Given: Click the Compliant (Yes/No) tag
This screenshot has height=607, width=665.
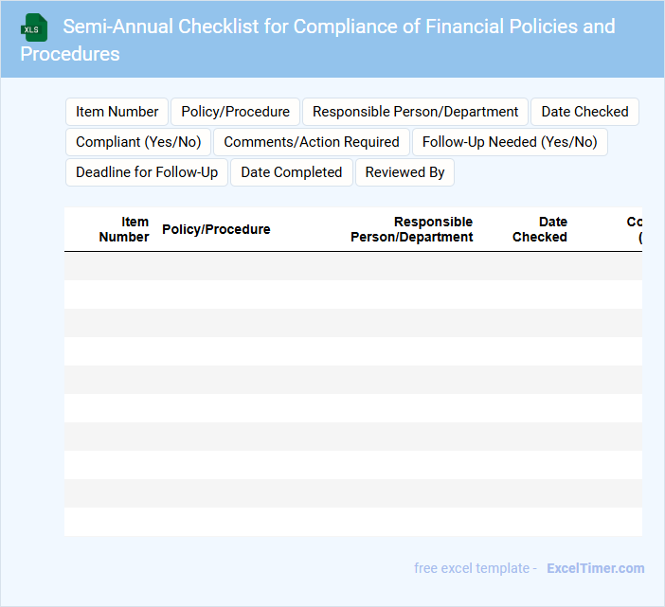Looking at the screenshot, I should click(138, 142).
